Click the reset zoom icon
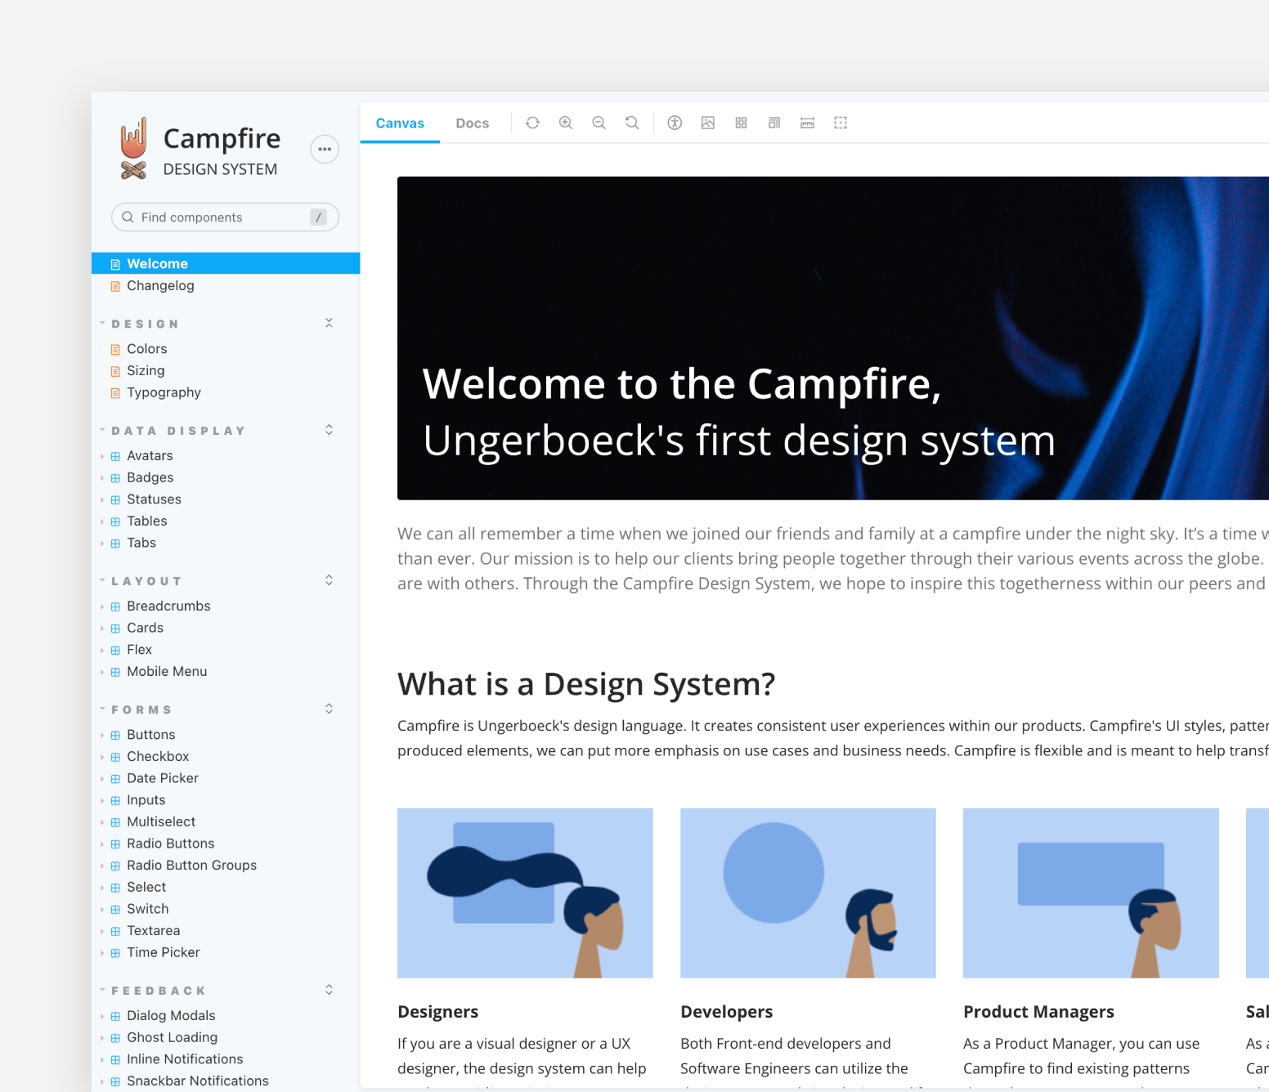The width and height of the screenshot is (1269, 1092). point(632,123)
